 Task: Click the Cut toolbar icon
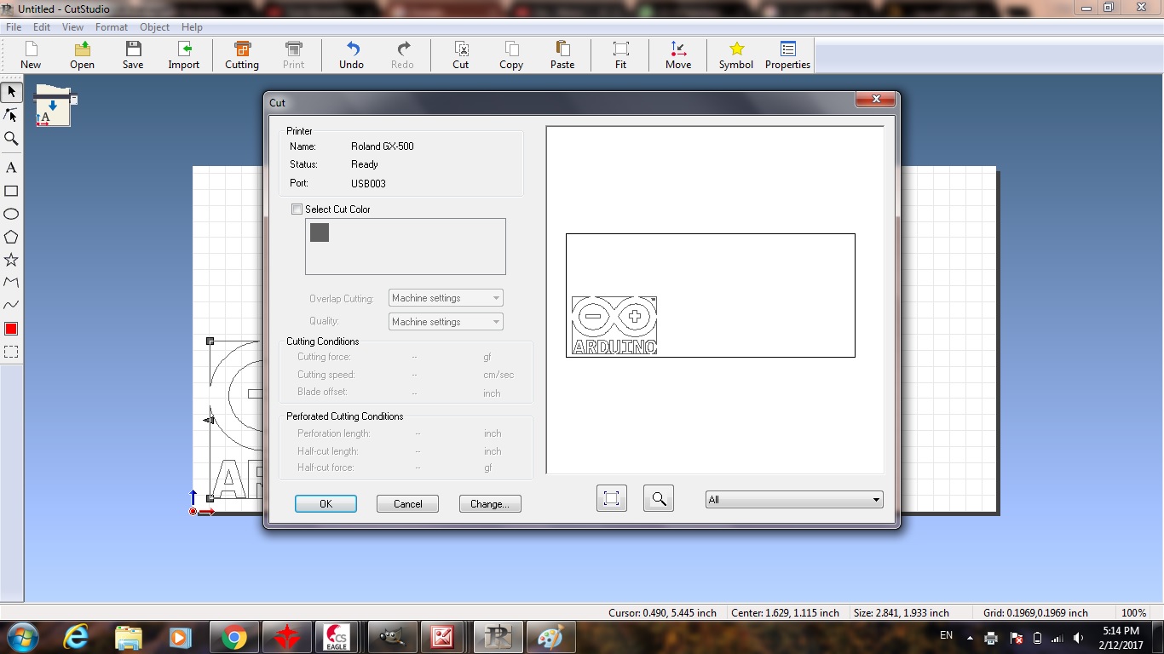coord(461,54)
